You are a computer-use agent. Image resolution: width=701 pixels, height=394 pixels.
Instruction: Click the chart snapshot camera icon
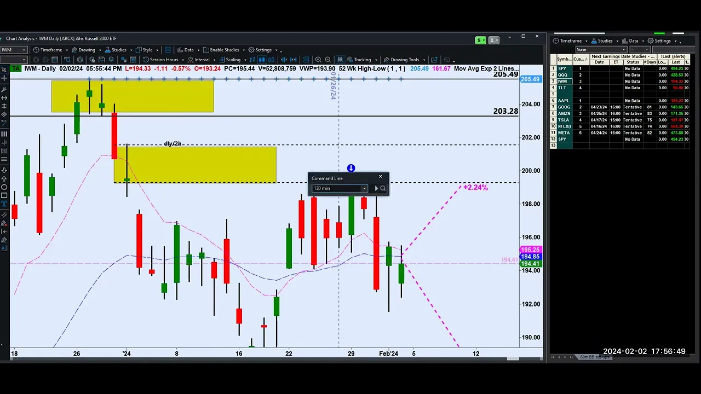[x=133, y=60]
